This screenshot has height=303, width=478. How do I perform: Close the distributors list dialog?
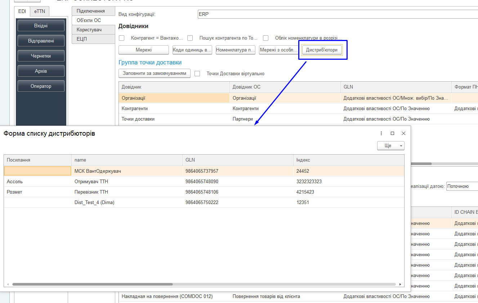pos(403,134)
